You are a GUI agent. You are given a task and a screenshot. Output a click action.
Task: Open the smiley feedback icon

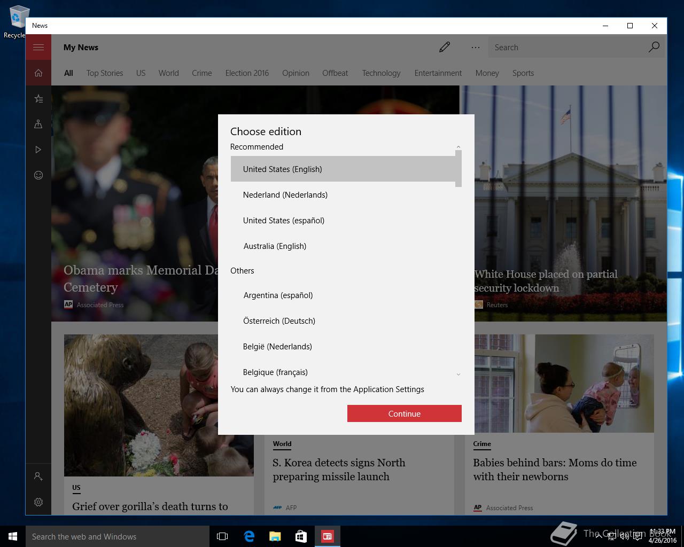pyautogui.click(x=38, y=175)
